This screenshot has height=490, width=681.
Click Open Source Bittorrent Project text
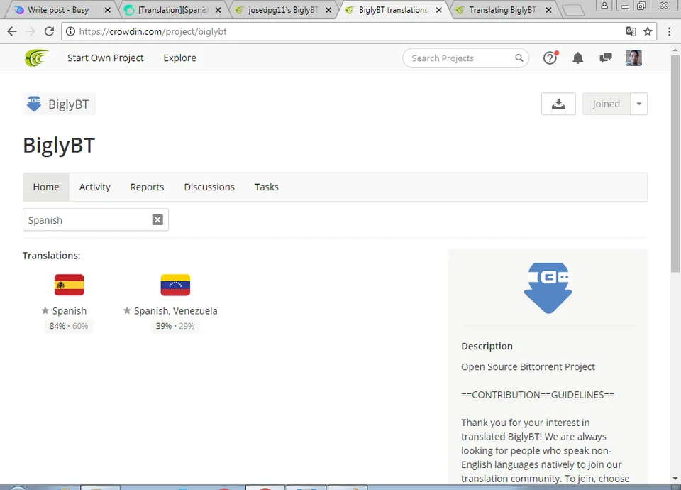pos(528,367)
